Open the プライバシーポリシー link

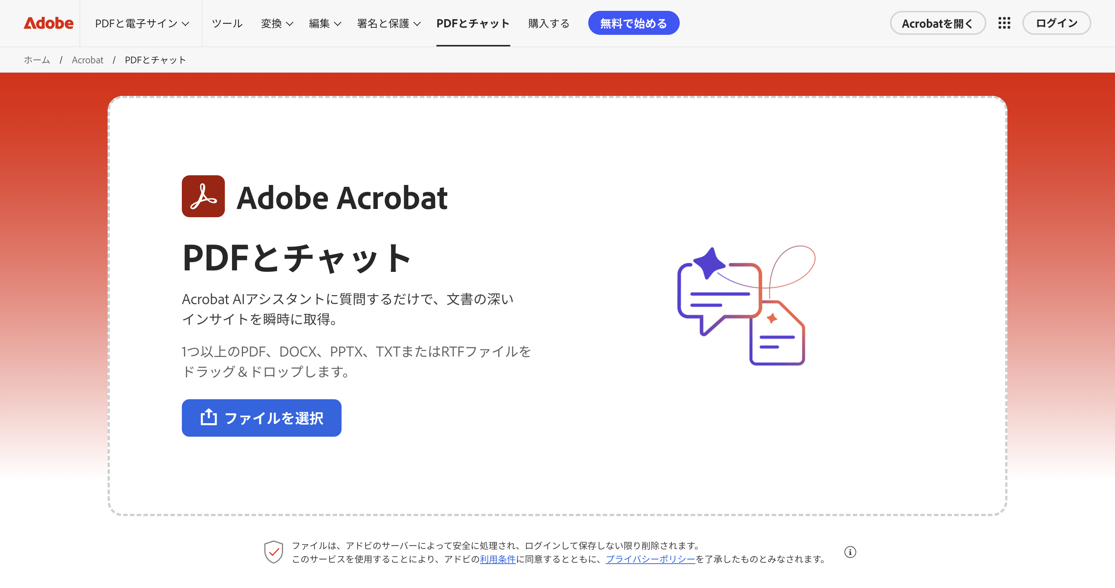[x=650, y=559]
